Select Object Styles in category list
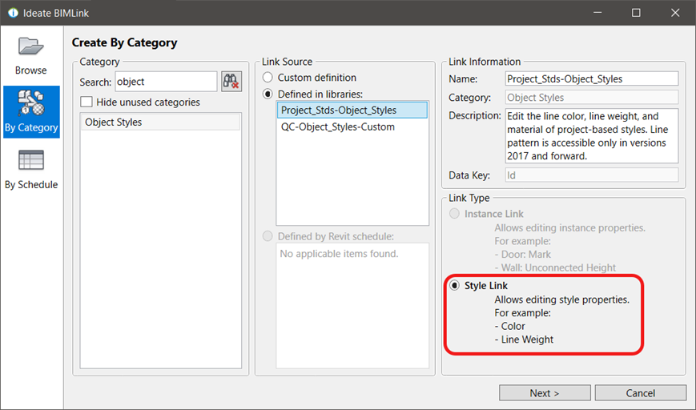Viewport: 696px width, 410px height. [x=160, y=122]
